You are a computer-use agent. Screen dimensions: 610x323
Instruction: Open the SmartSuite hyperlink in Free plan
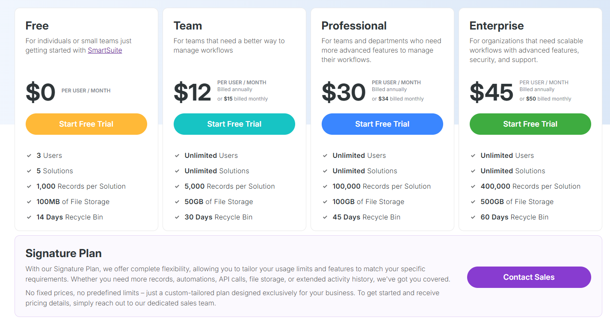(105, 50)
